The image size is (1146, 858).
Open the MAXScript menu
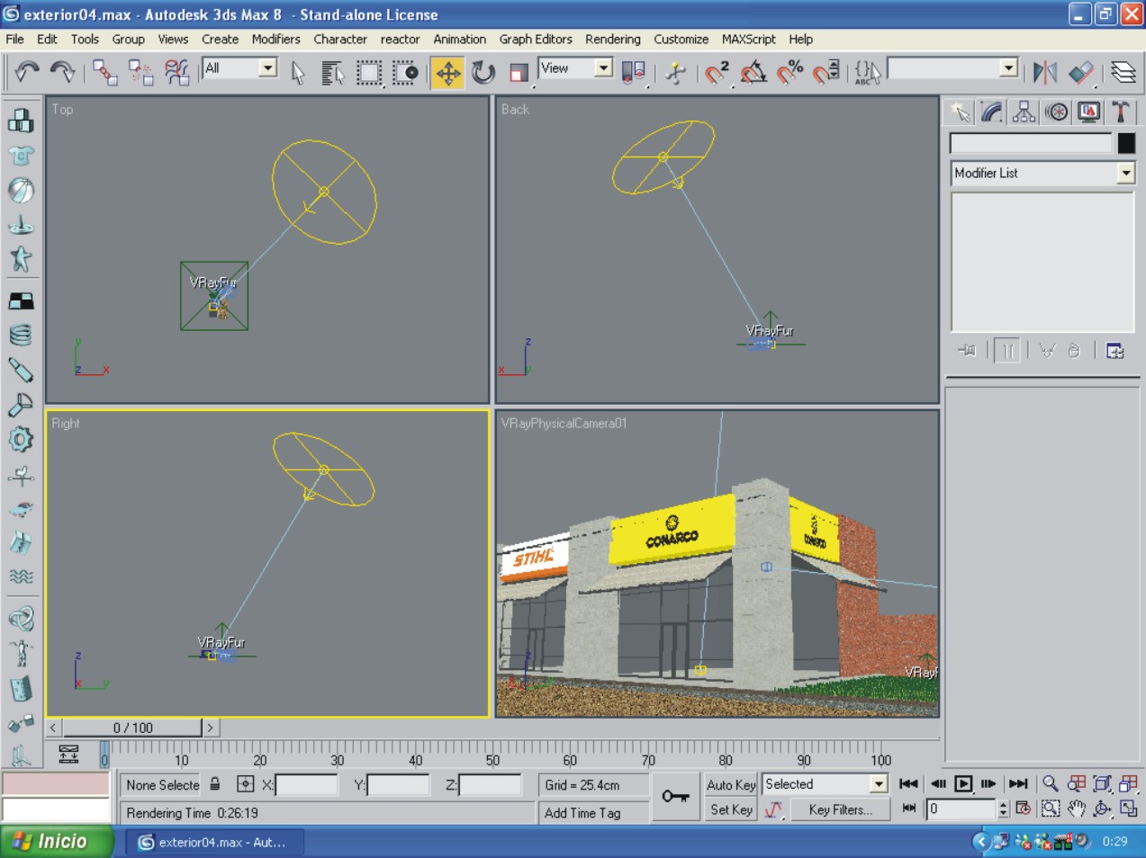tap(748, 40)
